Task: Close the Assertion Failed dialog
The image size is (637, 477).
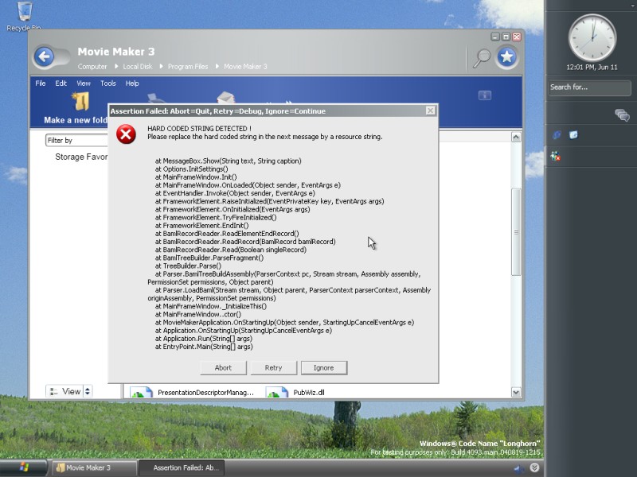Action: point(430,111)
